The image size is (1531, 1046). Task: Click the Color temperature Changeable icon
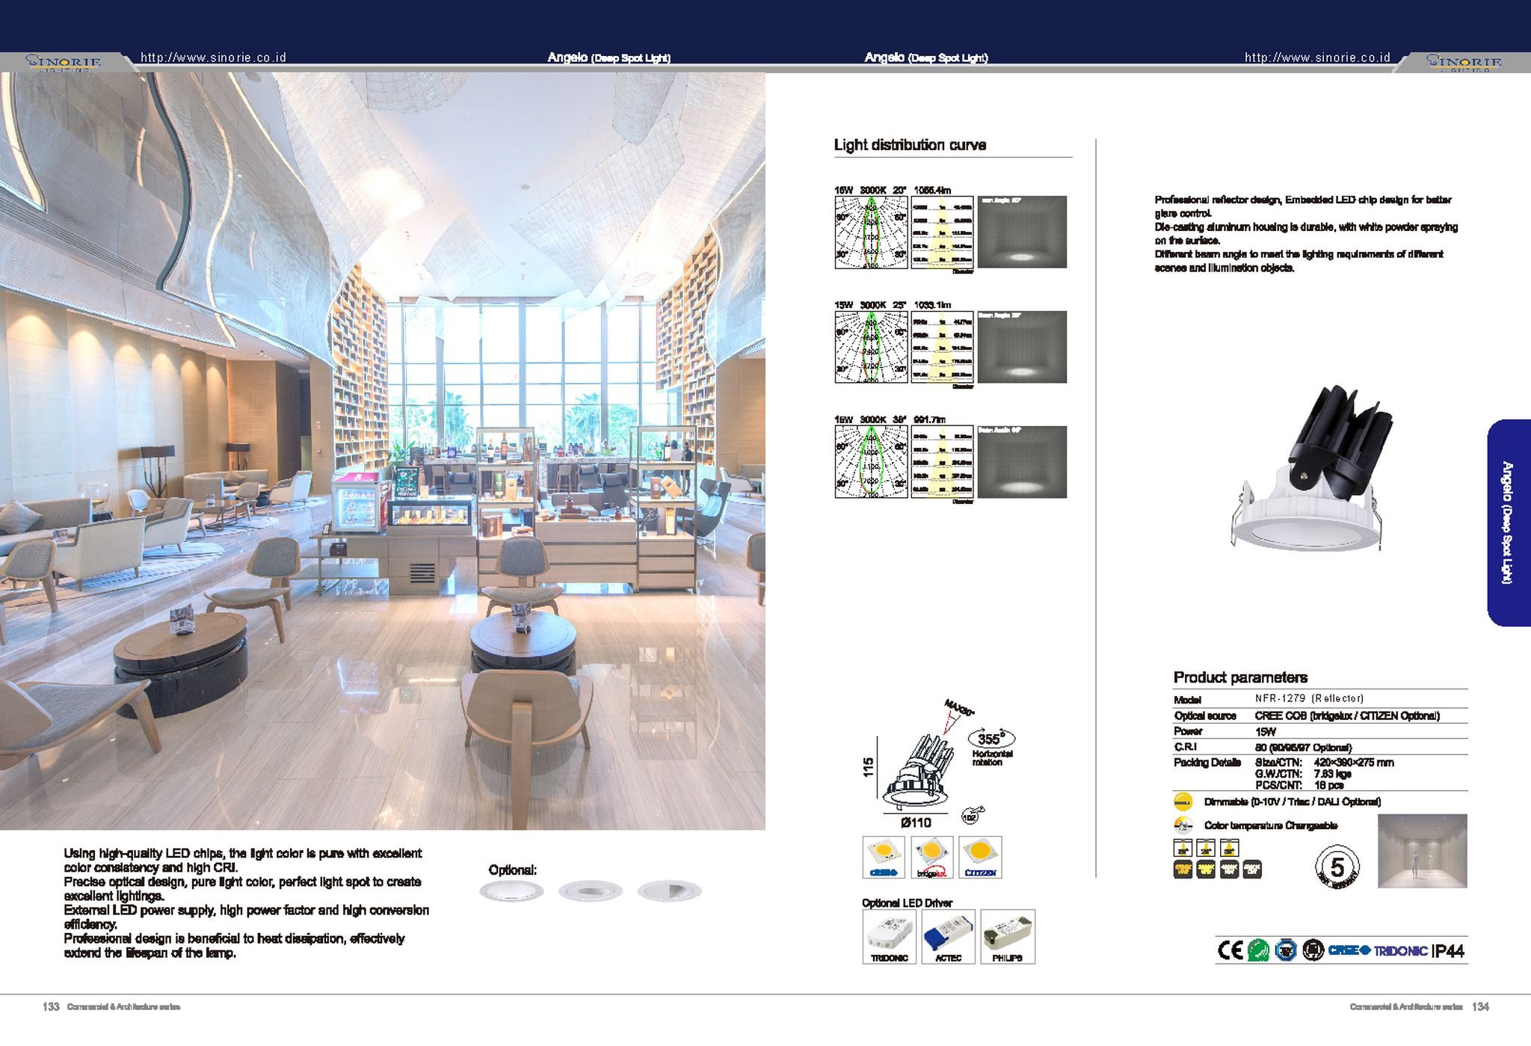[1183, 825]
